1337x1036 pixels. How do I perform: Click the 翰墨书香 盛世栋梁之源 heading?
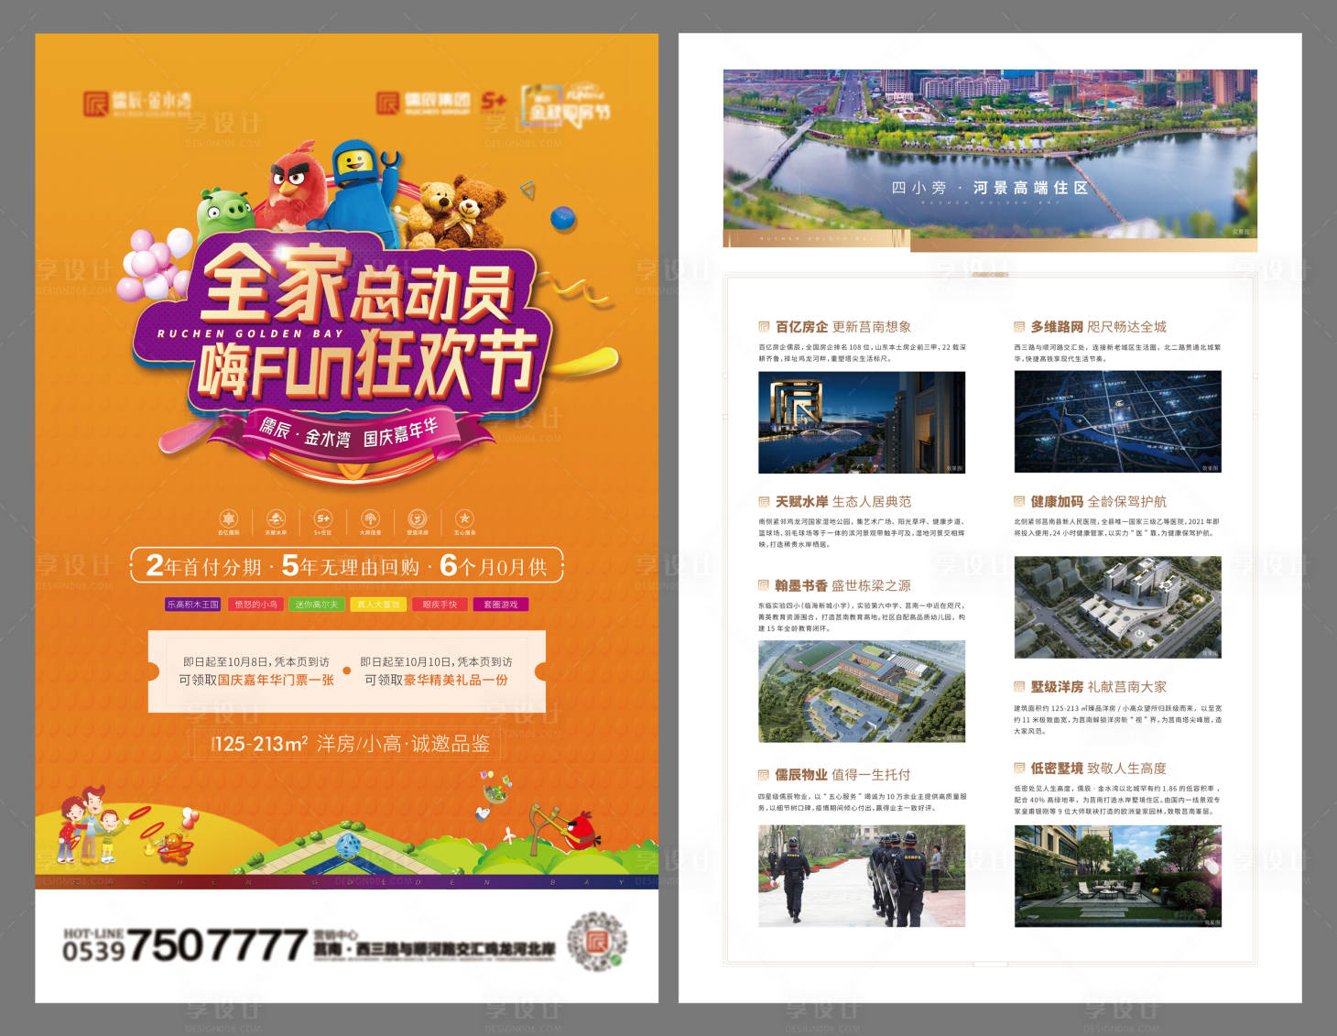click(843, 585)
